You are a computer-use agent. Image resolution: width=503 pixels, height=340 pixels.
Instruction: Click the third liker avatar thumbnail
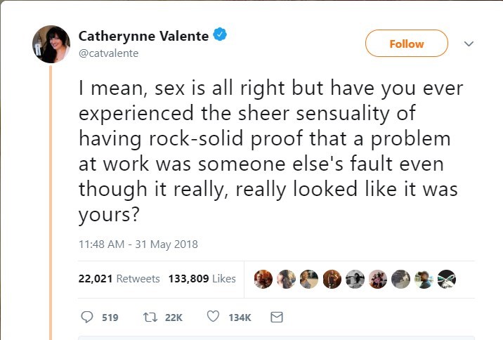tap(309, 279)
